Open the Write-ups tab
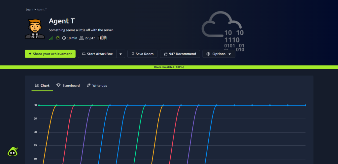The width and height of the screenshot is (338, 164). 97,85
